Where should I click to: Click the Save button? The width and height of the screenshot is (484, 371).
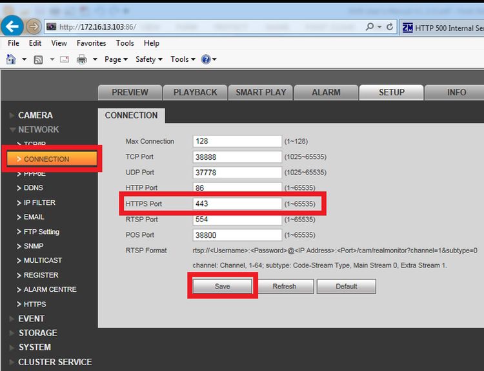[x=222, y=286]
